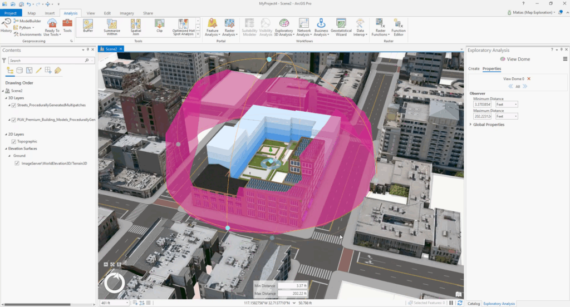570x307 pixels.
Task: Open the Tools toolbox
Action: (67, 26)
